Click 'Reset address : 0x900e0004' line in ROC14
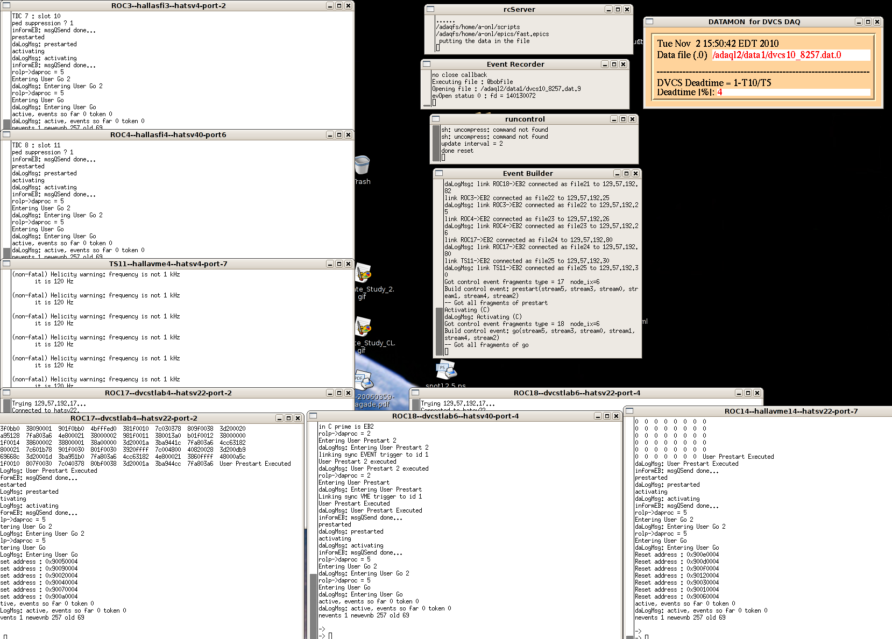This screenshot has width=892, height=639. tap(677, 555)
